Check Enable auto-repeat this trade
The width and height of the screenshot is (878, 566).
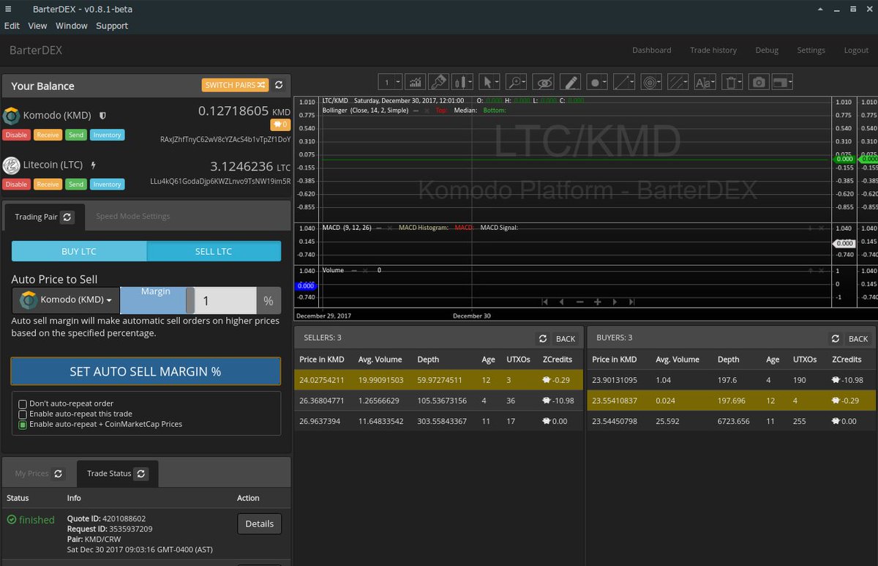pos(23,414)
